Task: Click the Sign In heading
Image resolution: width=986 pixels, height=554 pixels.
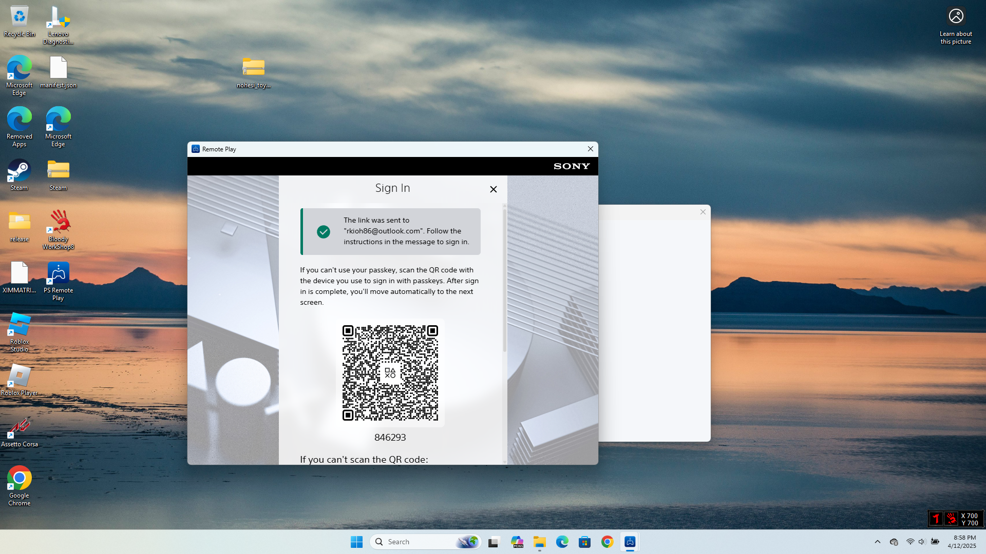Action: click(393, 188)
